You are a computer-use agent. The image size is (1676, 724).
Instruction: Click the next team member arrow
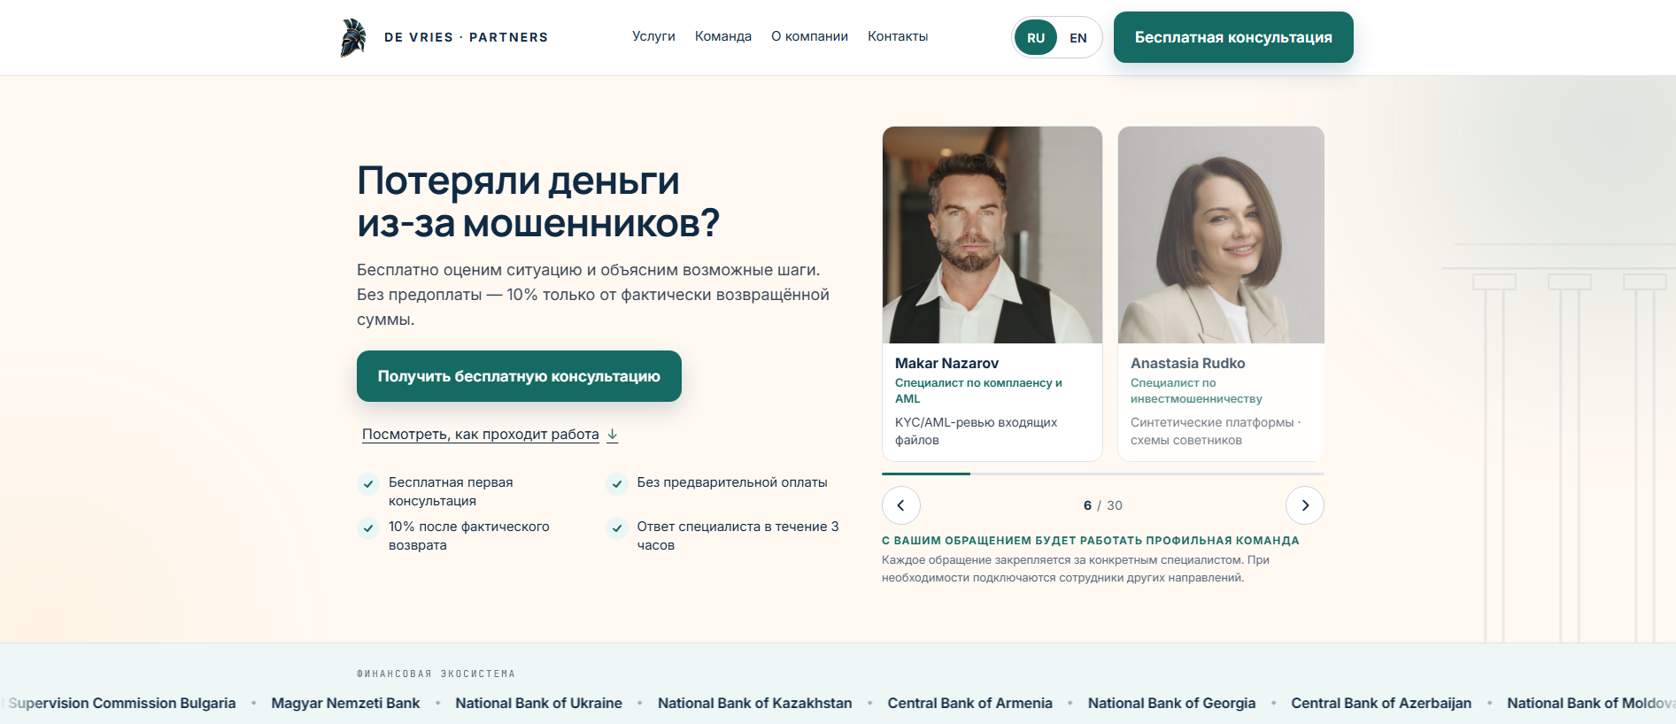coord(1305,505)
